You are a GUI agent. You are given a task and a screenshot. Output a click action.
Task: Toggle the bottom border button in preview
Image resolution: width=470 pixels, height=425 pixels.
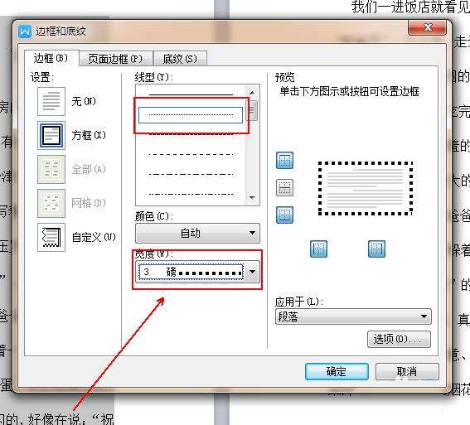click(284, 215)
